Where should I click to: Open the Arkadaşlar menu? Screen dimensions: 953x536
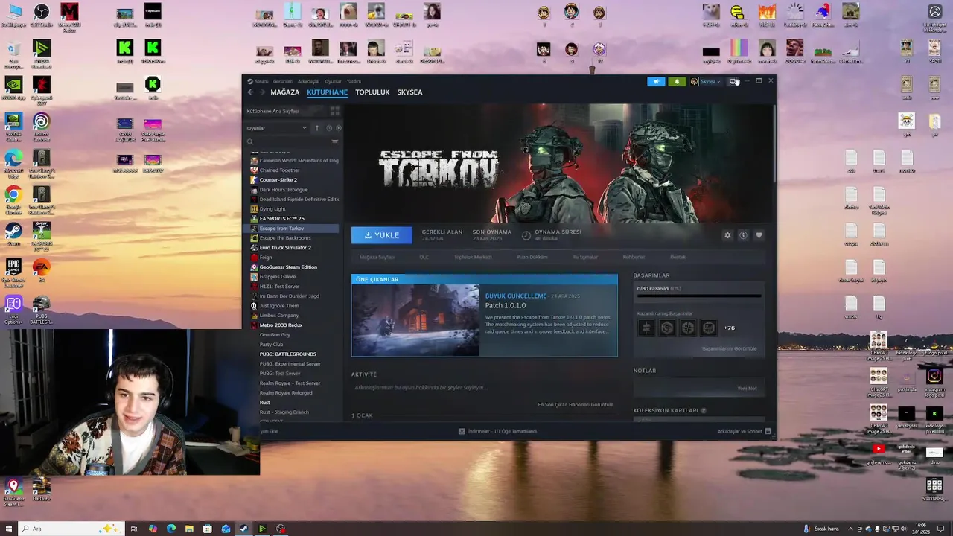(x=308, y=81)
